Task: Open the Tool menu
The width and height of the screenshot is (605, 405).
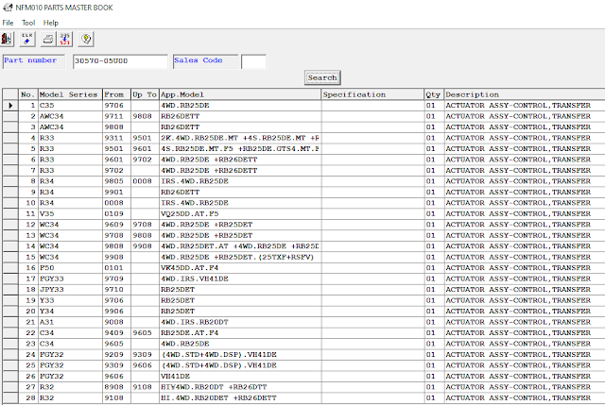Action: 28,23
